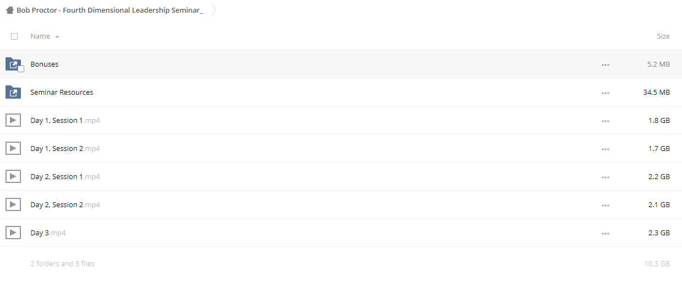Open more actions for Day 1, Session 1
The height and width of the screenshot is (286, 682).
(x=605, y=121)
